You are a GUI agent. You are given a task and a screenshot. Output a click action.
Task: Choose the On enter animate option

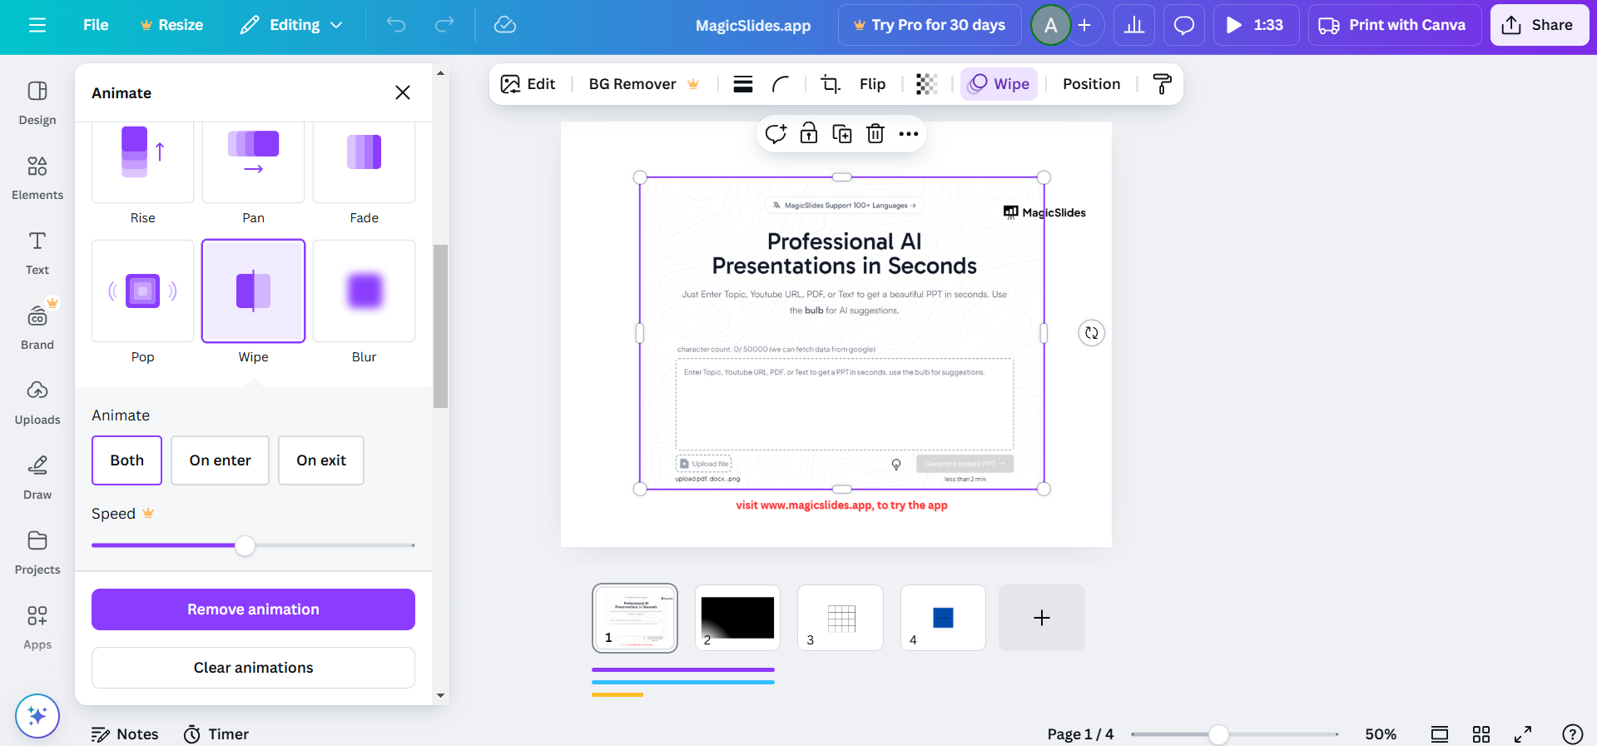220,460
